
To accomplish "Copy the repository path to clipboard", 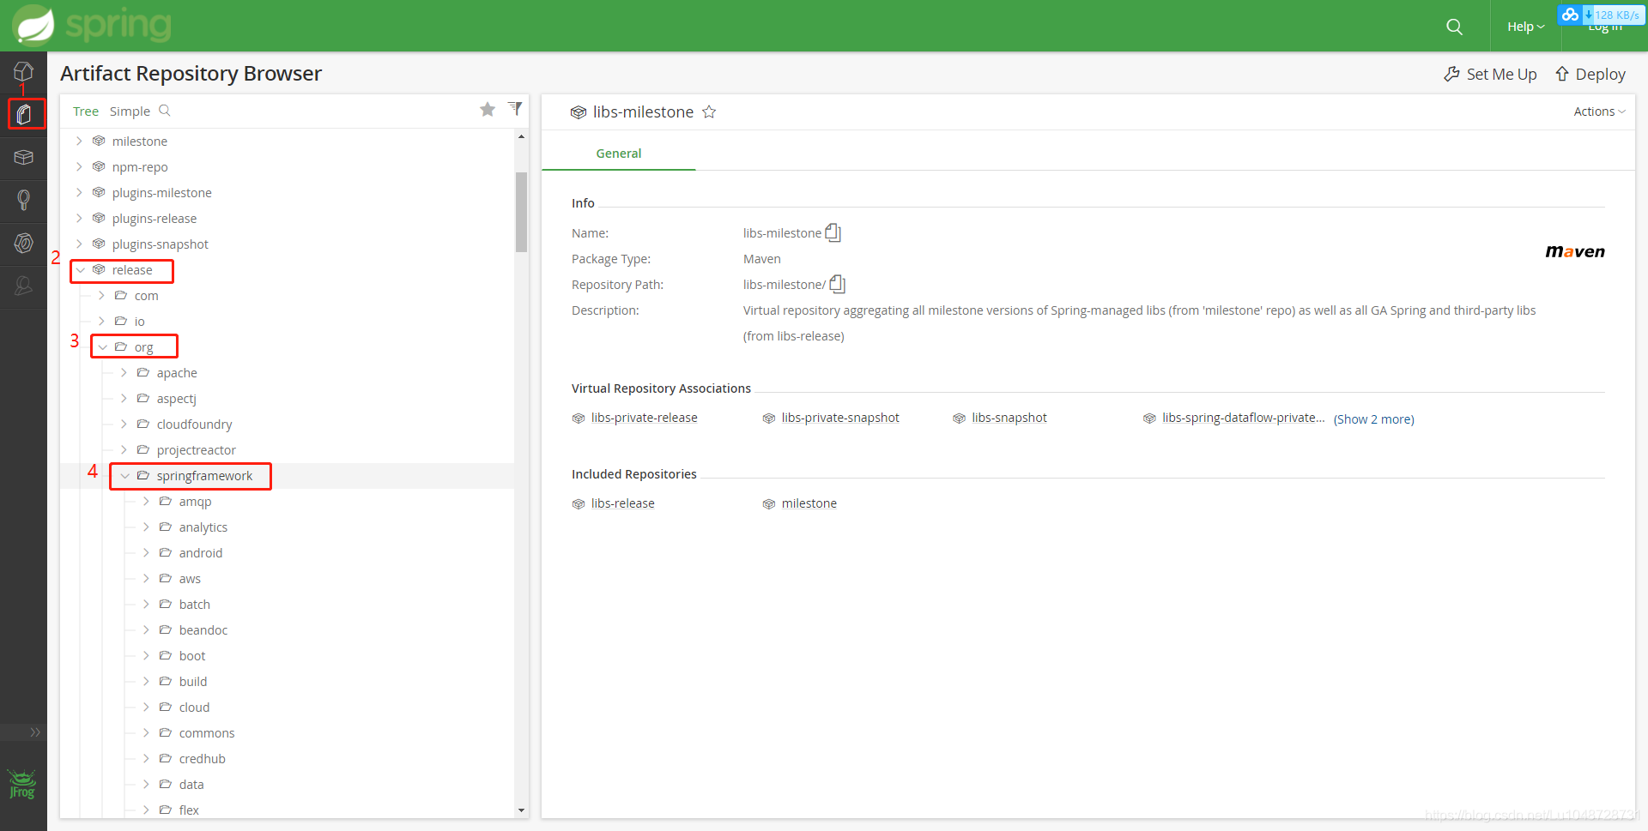I will coord(838,284).
